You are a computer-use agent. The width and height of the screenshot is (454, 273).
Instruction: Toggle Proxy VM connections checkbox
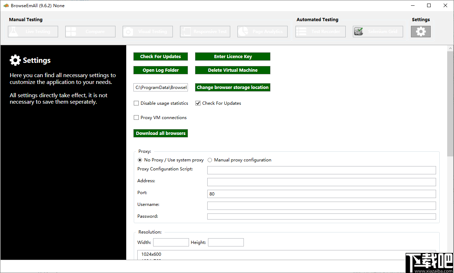(x=136, y=118)
